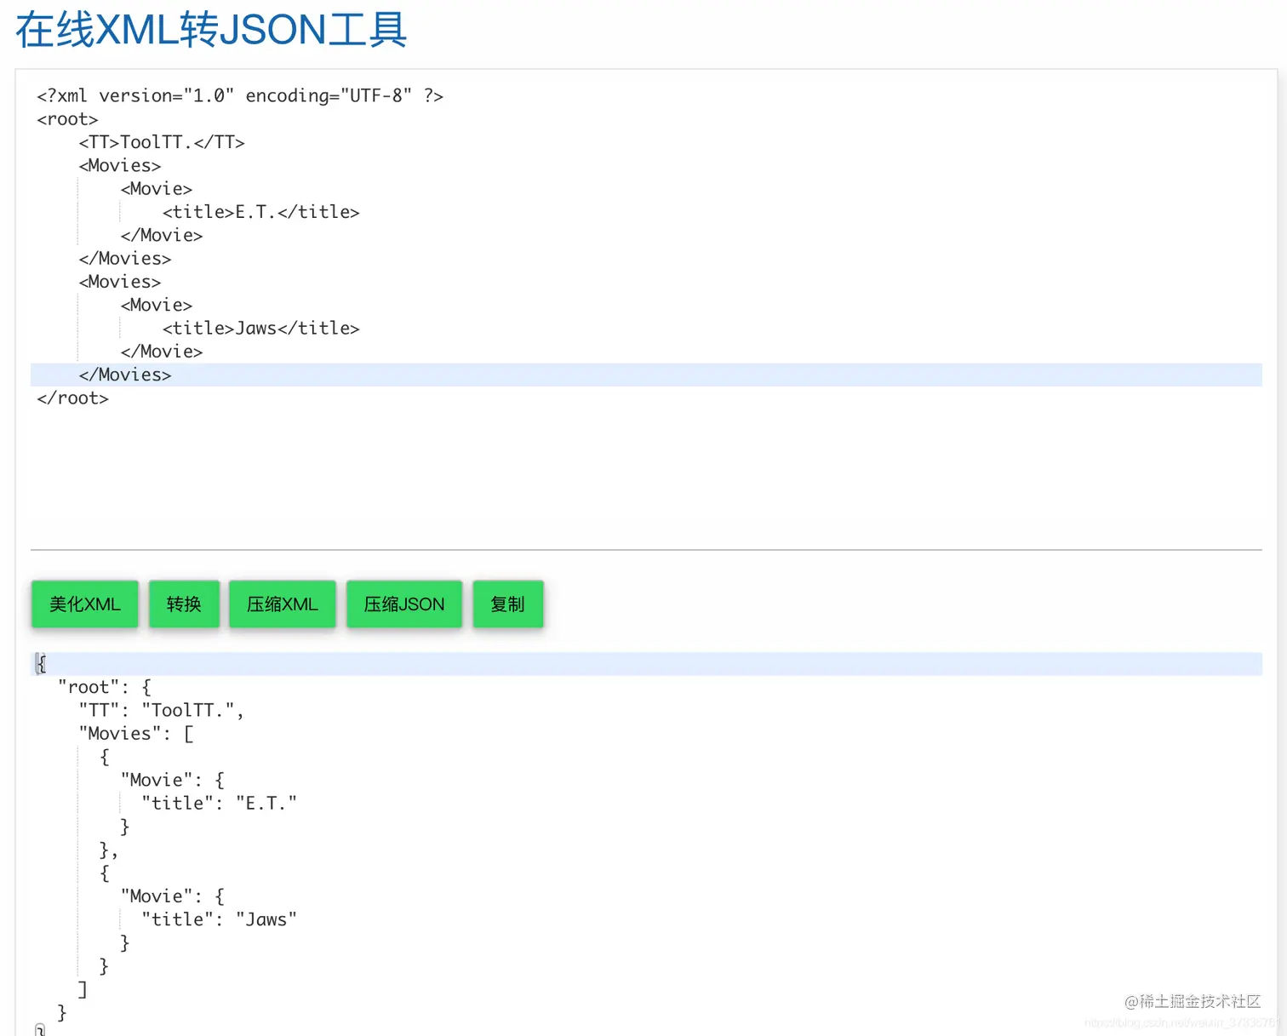Click the highlighted opening brace of JSON output
Screen dimensions: 1287x1036
[41, 664]
